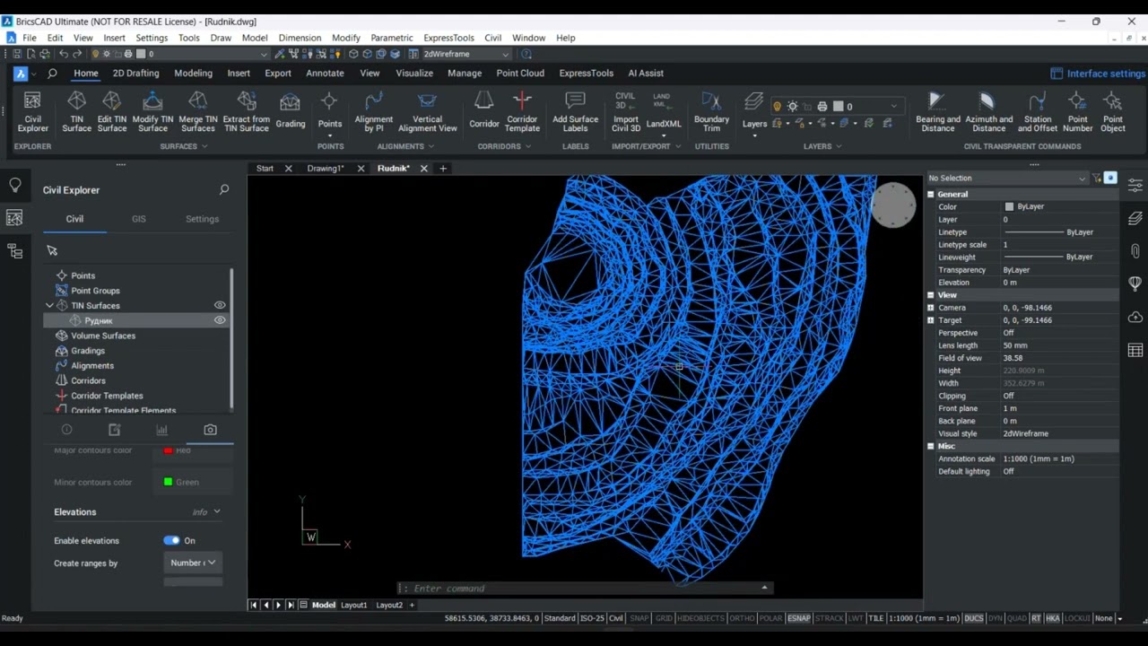Select Edit TIN Surface tool
The width and height of the screenshot is (1148, 646).
tap(111, 111)
